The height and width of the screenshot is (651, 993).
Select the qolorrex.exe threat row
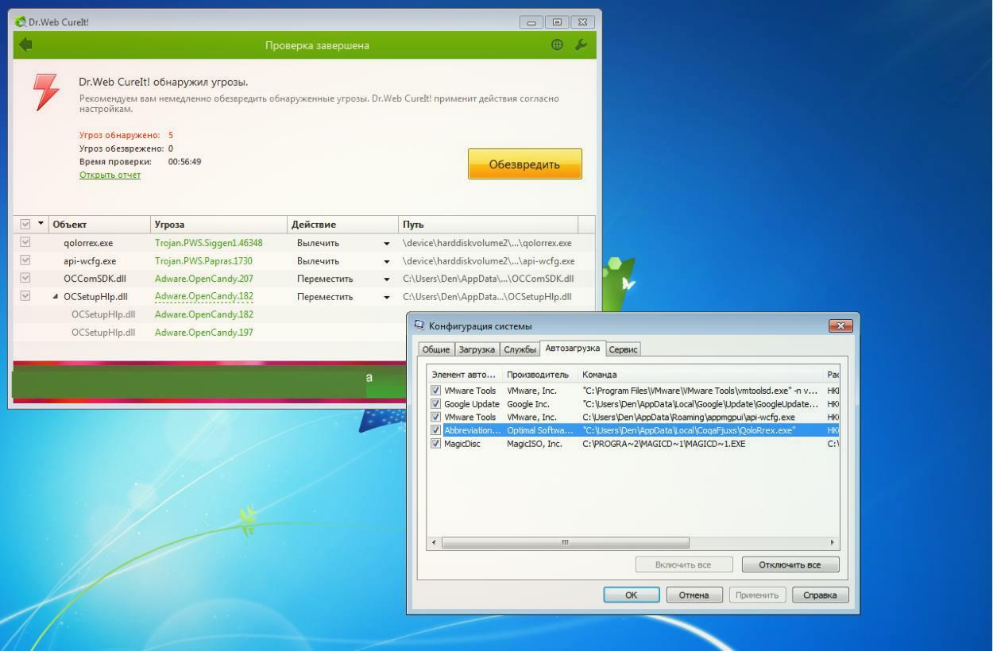coord(304,243)
